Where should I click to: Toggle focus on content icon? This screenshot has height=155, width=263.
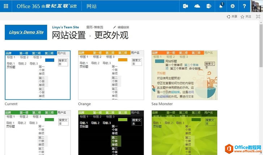click(x=258, y=16)
